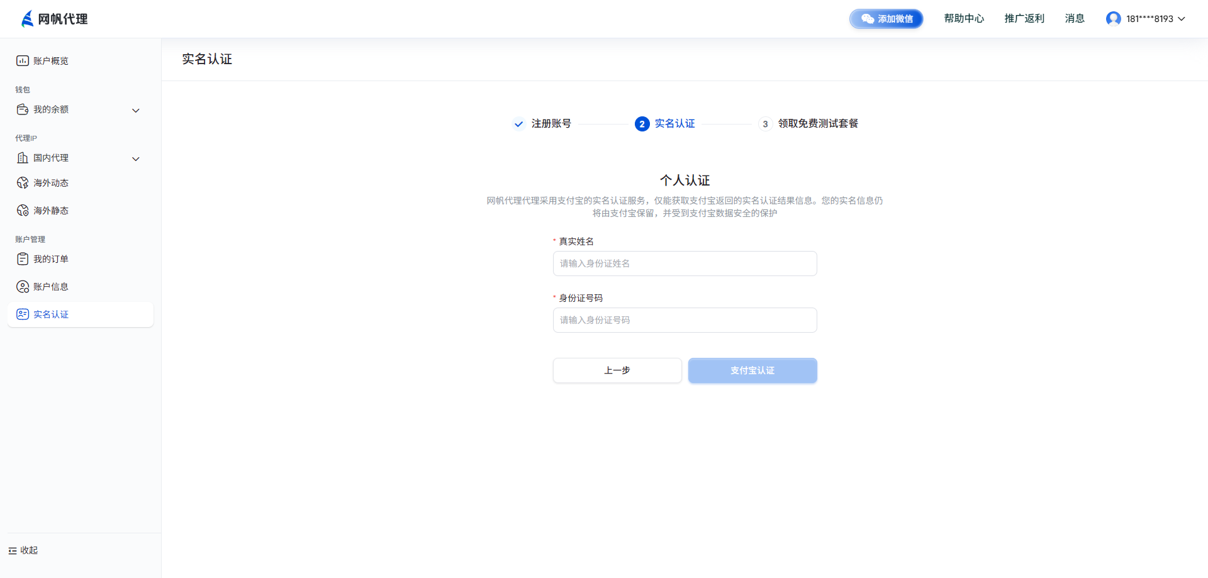This screenshot has width=1208, height=578.
Task: Click 添加微信 button
Action: pos(886,19)
